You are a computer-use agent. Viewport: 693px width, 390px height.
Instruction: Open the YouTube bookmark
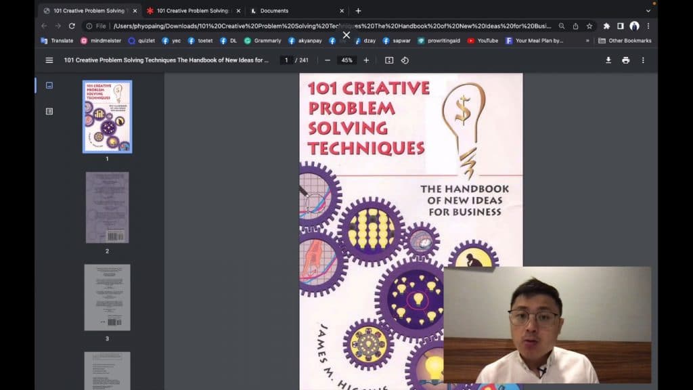tap(483, 41)
